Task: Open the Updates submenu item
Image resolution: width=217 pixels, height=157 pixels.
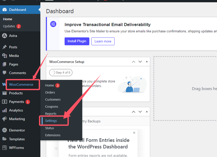Action: coord(9,26)
